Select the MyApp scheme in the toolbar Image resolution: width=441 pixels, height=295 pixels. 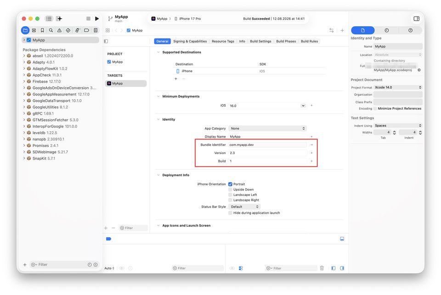159,19
